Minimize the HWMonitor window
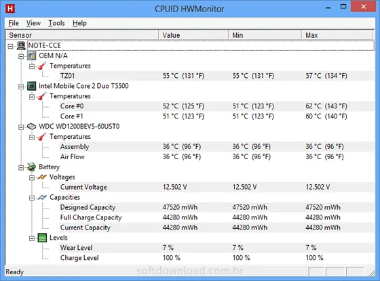Screen dimensions: 380x281 328,7
